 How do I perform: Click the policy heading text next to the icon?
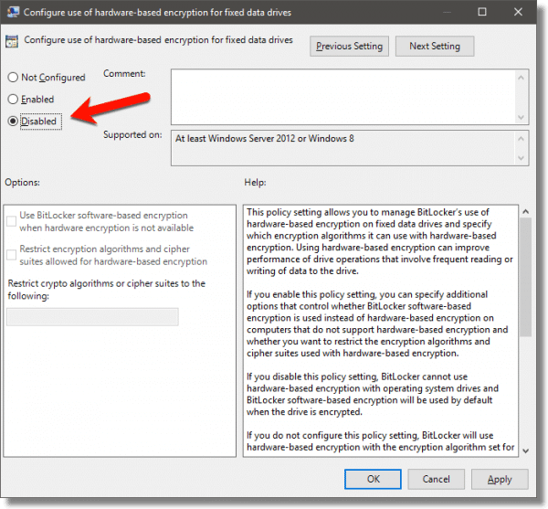click(158, 40)
